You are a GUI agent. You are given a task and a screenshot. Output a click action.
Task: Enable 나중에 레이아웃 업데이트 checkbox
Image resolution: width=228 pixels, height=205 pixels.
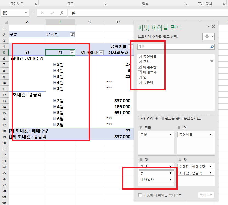(140, 195)
